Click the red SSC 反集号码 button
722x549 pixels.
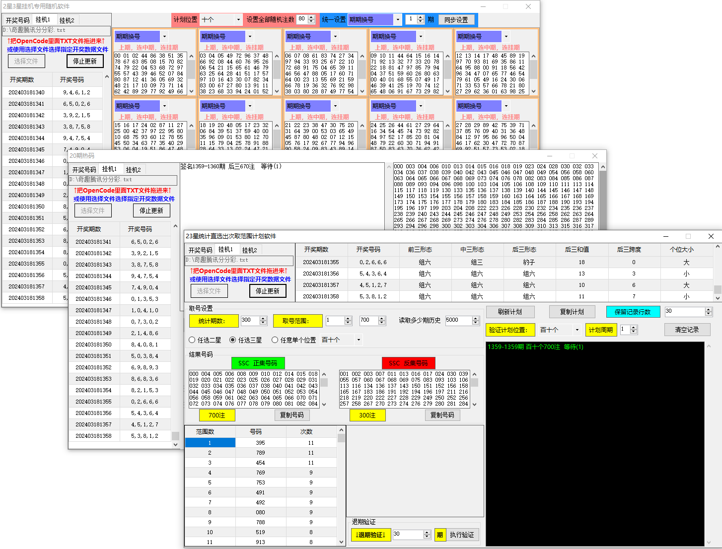[x=408, y=363]
